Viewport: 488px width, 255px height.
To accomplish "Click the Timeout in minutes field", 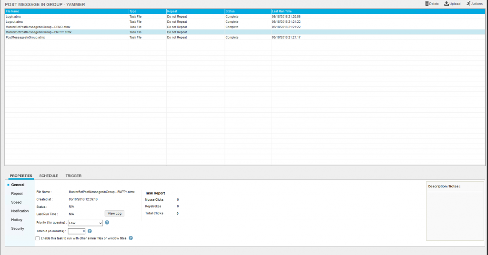I will (77, 231).
